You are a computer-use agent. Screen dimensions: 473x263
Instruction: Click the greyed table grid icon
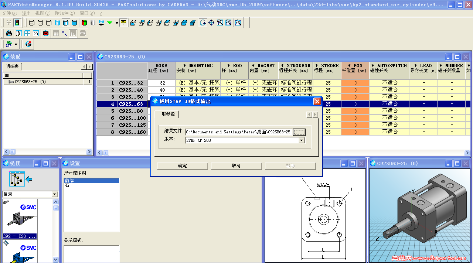point(56,33)
